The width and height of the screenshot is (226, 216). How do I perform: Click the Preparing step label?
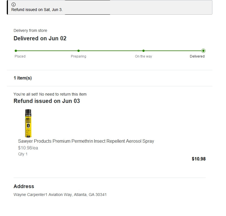coord(79,56)
